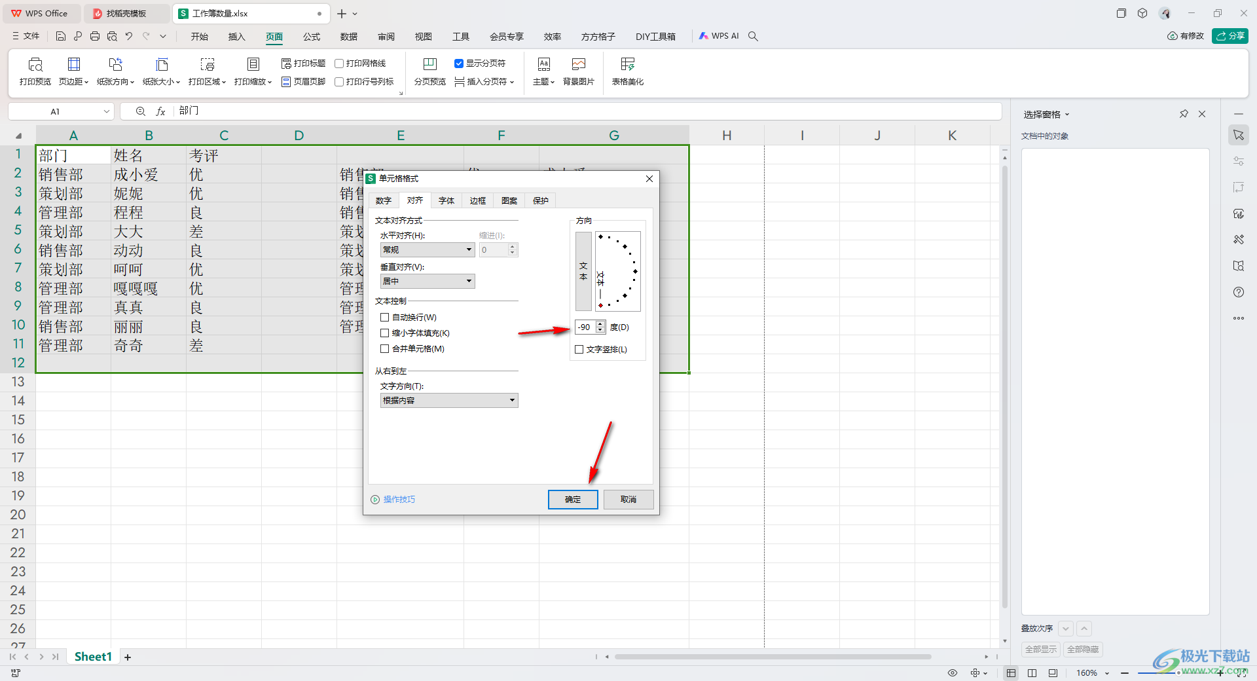Click the zoom icon in formula bar

pyautogui.click(x=140, y=111)
